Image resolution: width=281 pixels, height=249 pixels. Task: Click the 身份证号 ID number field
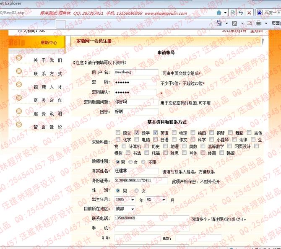tap(141, 181)
